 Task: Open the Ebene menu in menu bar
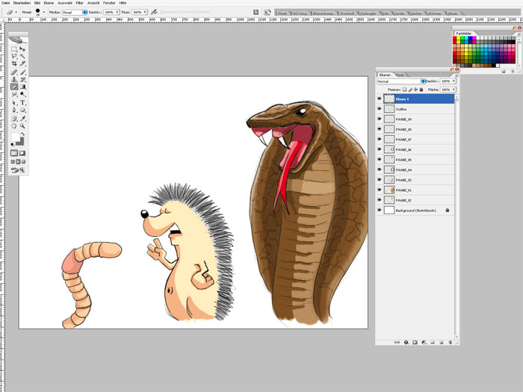click(49, 3)
